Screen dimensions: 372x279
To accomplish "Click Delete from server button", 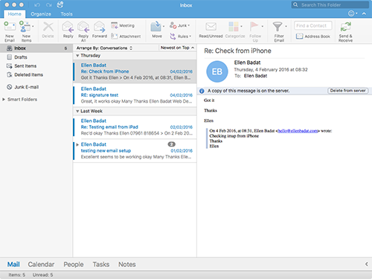I will (x=348, y=91).
